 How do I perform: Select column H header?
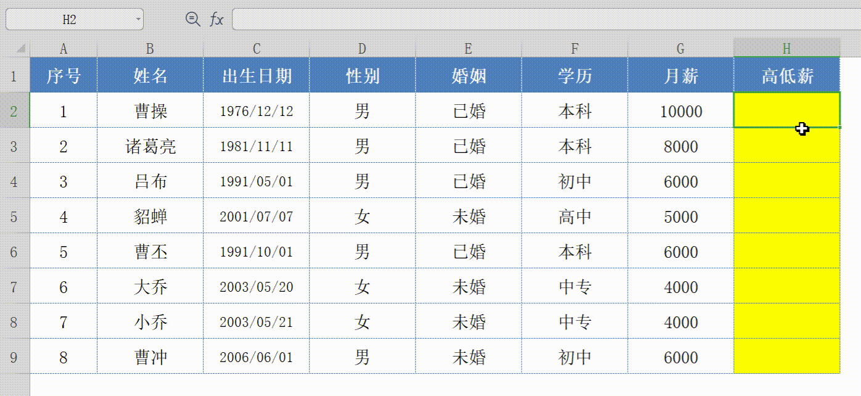click(x=786, y=49)
